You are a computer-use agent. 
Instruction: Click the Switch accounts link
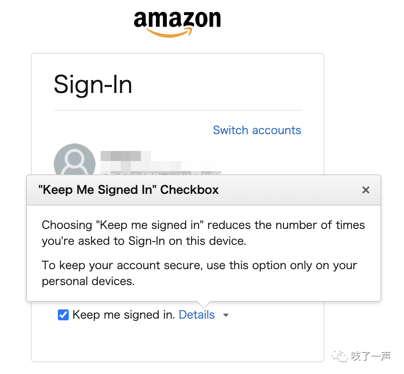(x=257, y=130)
